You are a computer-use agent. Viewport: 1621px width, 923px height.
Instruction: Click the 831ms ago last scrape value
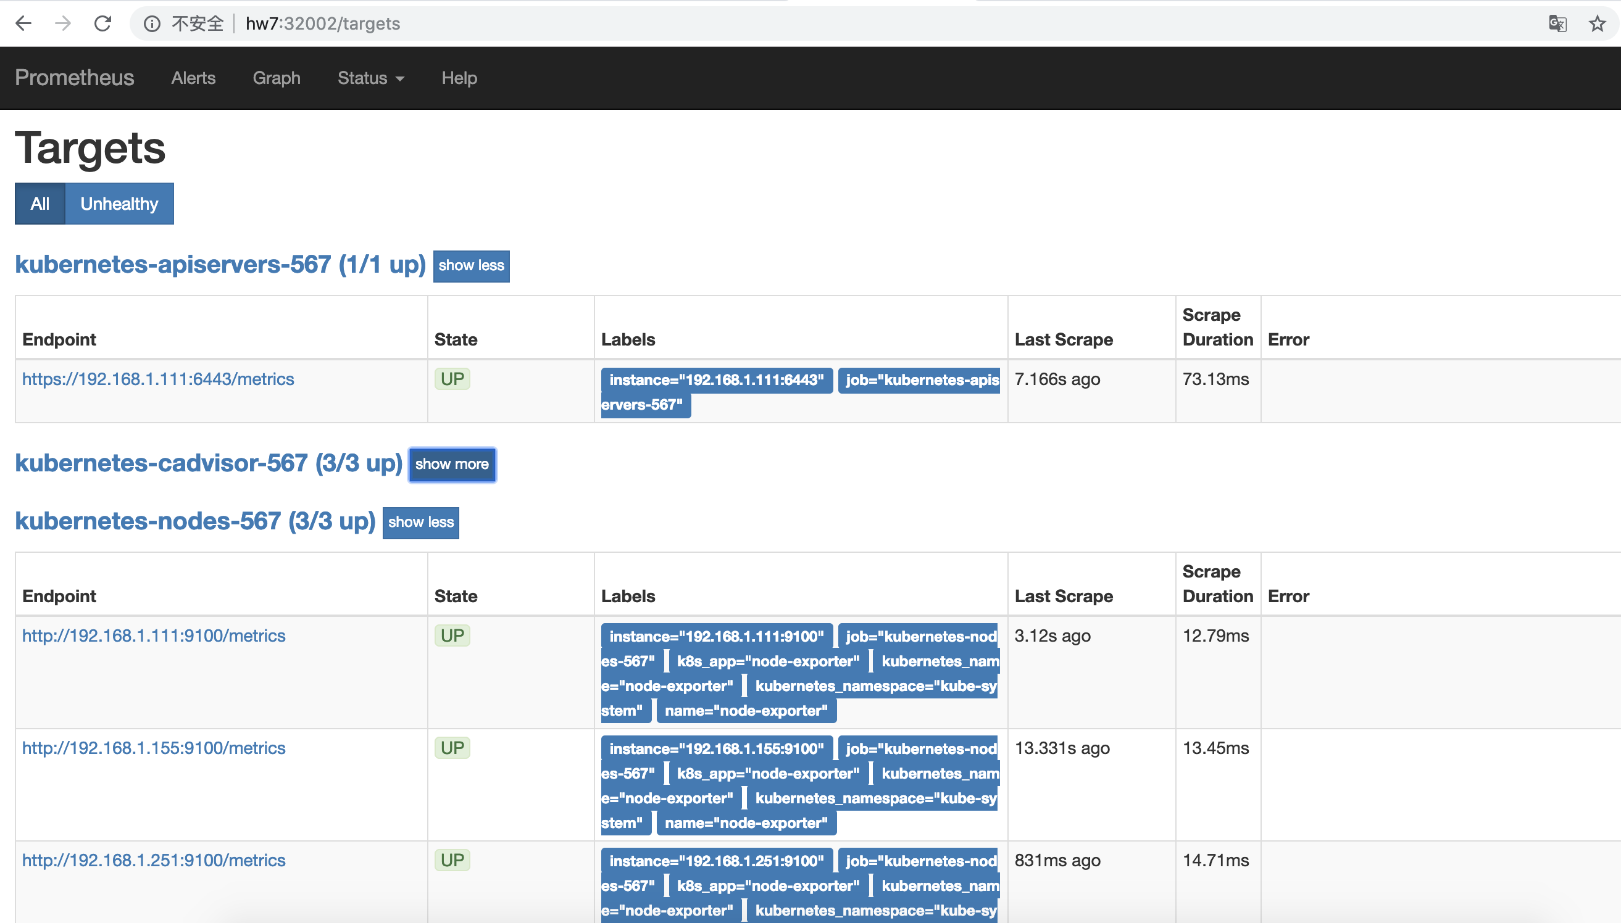point(1057,860)
